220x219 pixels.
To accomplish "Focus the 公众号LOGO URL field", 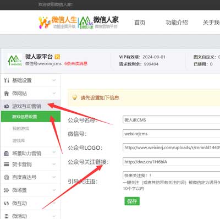I will 172,147.
